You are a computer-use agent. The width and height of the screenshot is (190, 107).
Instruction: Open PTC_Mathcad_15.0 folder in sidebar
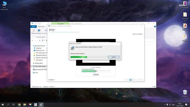pos(42,53)
